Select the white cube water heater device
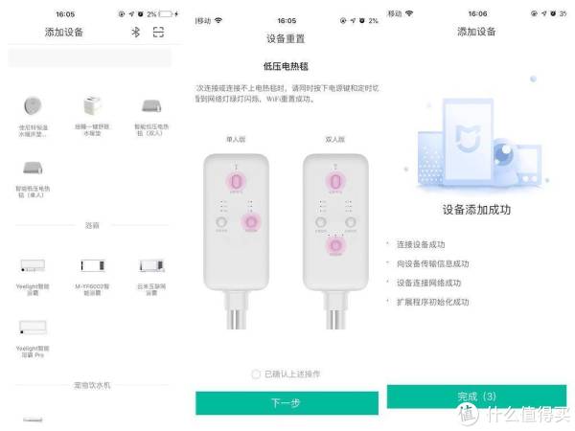This screenshot has width=575, height=431. pos(92,105)
